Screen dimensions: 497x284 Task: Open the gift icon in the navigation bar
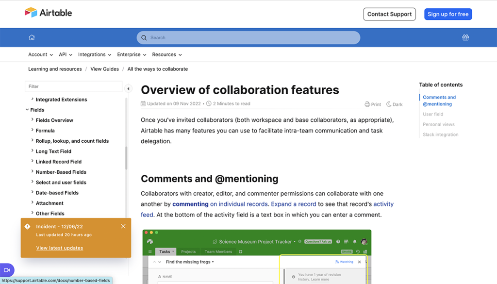click(x=465, y=37)
